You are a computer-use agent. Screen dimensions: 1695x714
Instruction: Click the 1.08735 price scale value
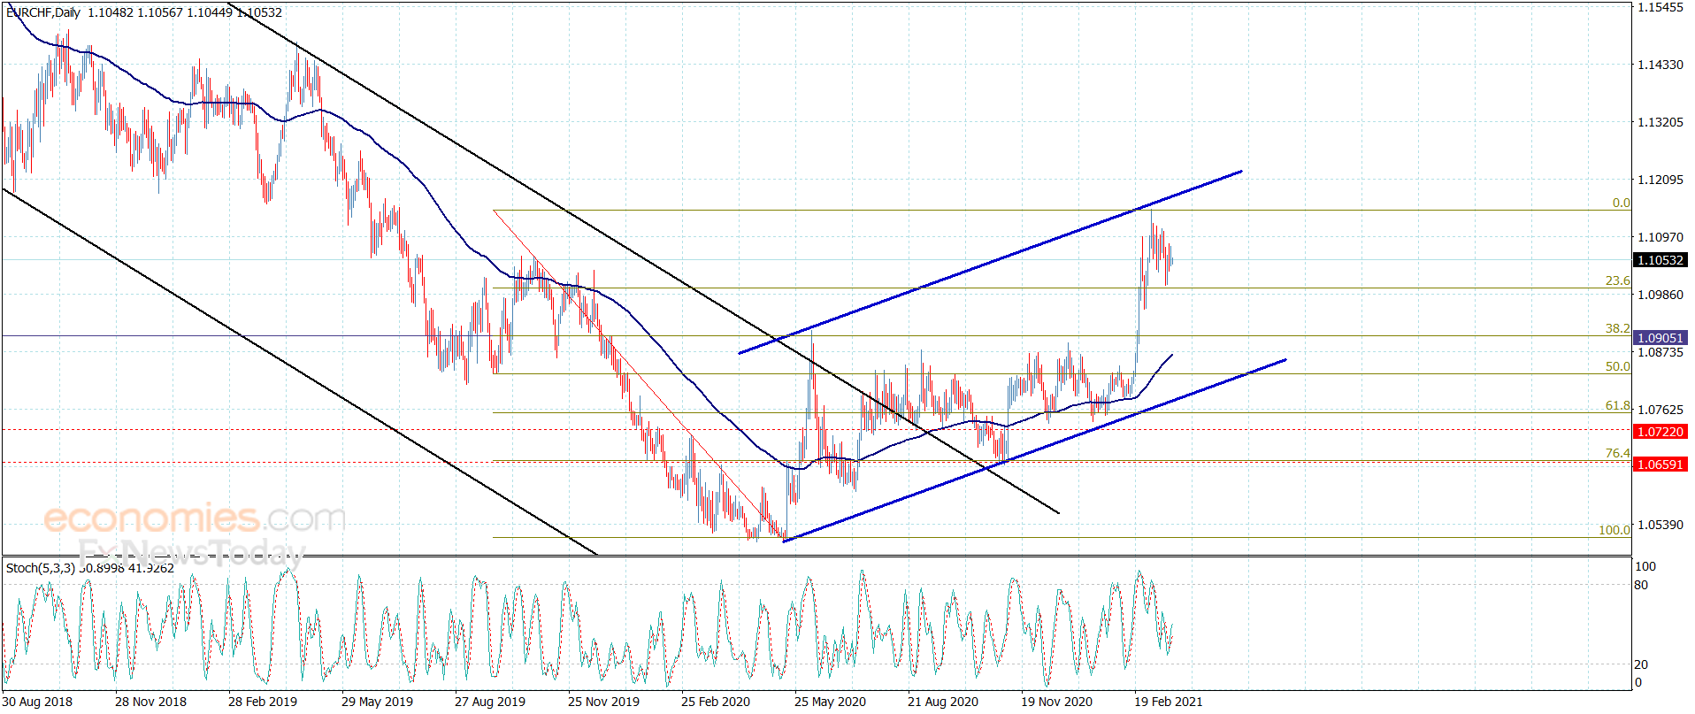[1660, 352]
